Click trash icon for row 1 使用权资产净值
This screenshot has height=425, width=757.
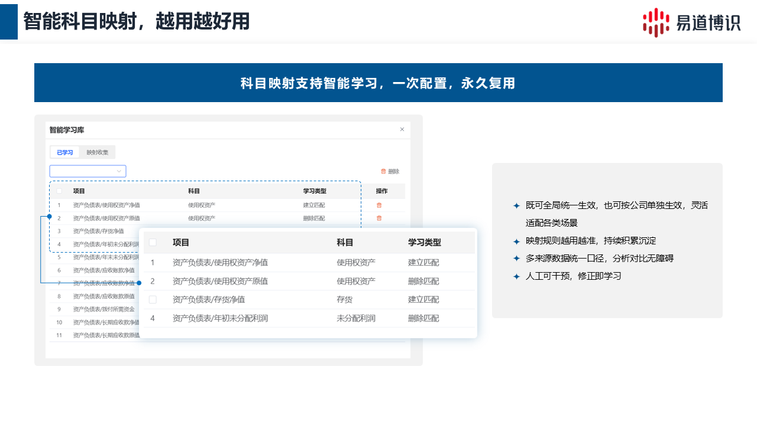pyautogui.click(x=379, y=205)
